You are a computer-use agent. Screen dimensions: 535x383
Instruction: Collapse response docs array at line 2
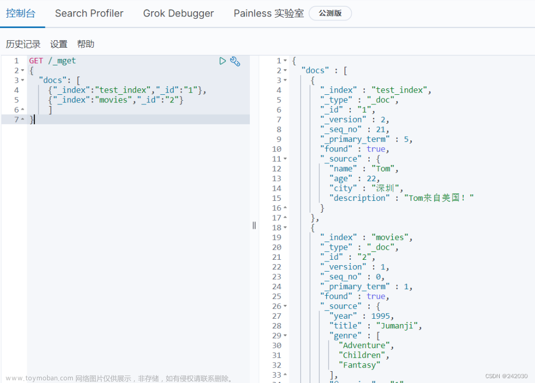click(x=285, y=70)
